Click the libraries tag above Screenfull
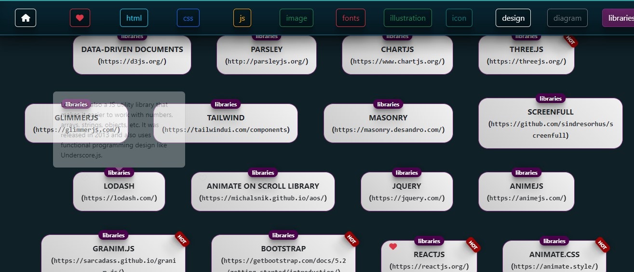This screenshot has width=634, height=272. coord(551,98)
